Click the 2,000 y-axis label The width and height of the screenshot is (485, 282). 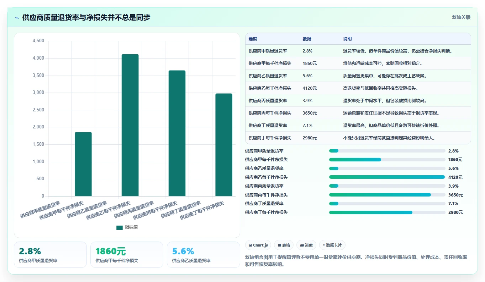point(38,127)
